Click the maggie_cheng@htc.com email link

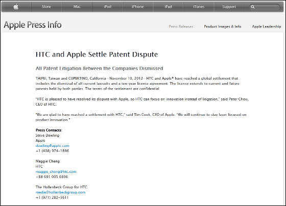coord(56,171)
